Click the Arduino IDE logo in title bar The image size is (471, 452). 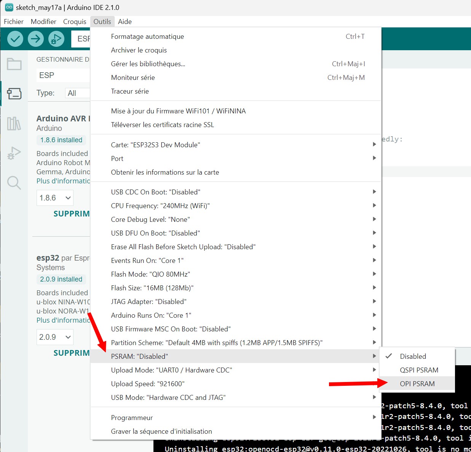point(9,7)
